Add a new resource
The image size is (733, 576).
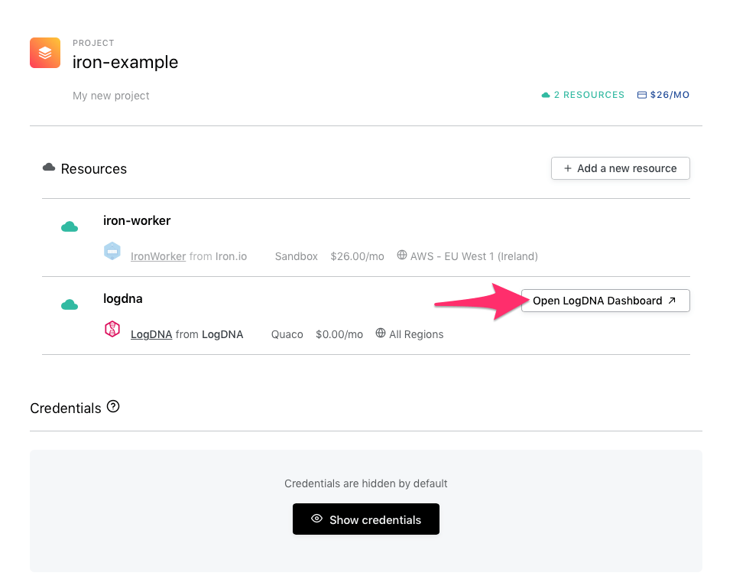pos(621,168)
